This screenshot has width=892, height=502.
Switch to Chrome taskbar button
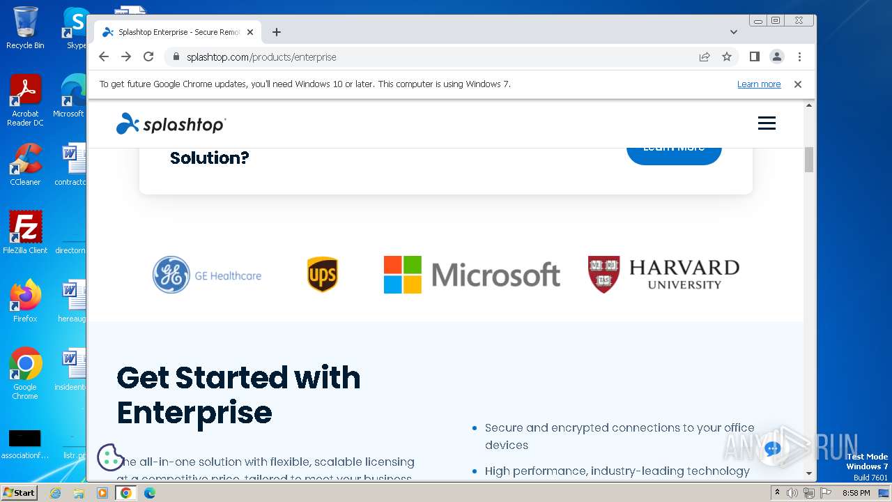click(126, 493)
